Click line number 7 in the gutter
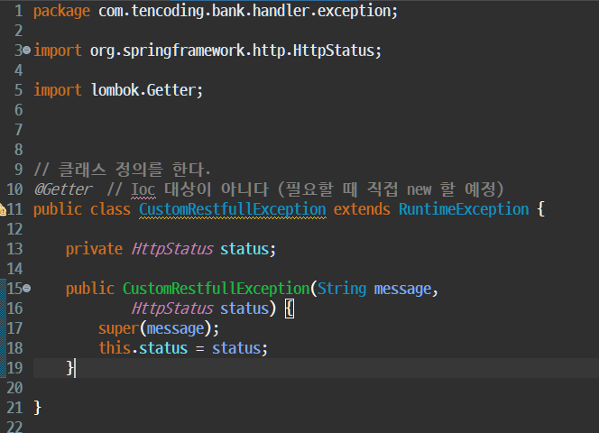Viewport: 599px width, 433px height. coord(19,130)
